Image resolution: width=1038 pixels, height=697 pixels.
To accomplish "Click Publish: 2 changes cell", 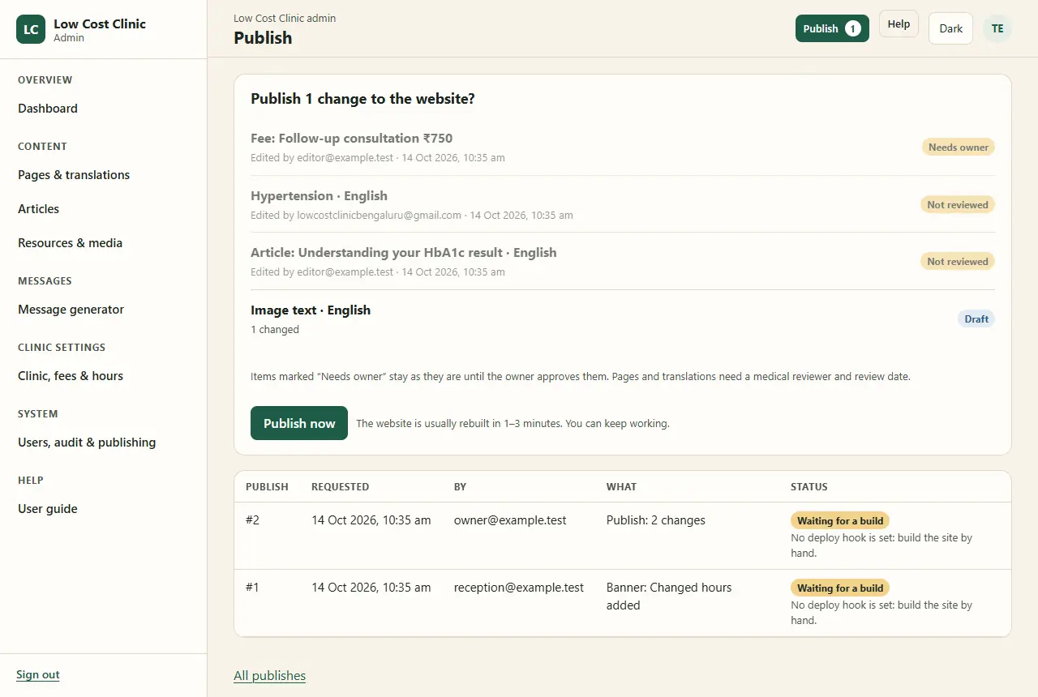I will [656, 520].
